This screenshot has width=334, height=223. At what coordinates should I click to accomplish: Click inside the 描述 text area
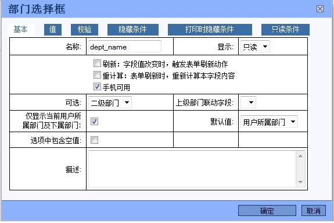pyautogui.click(x=192, y=169)
